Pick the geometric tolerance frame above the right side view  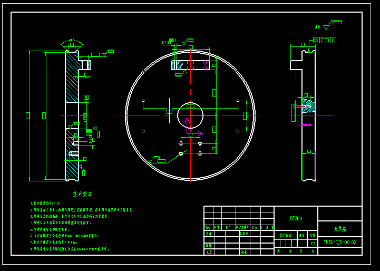coord(325,40)
